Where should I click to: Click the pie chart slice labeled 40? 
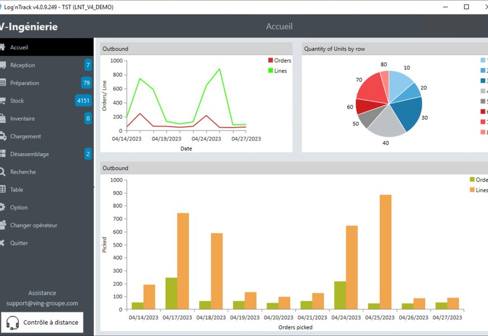[388, 124]
